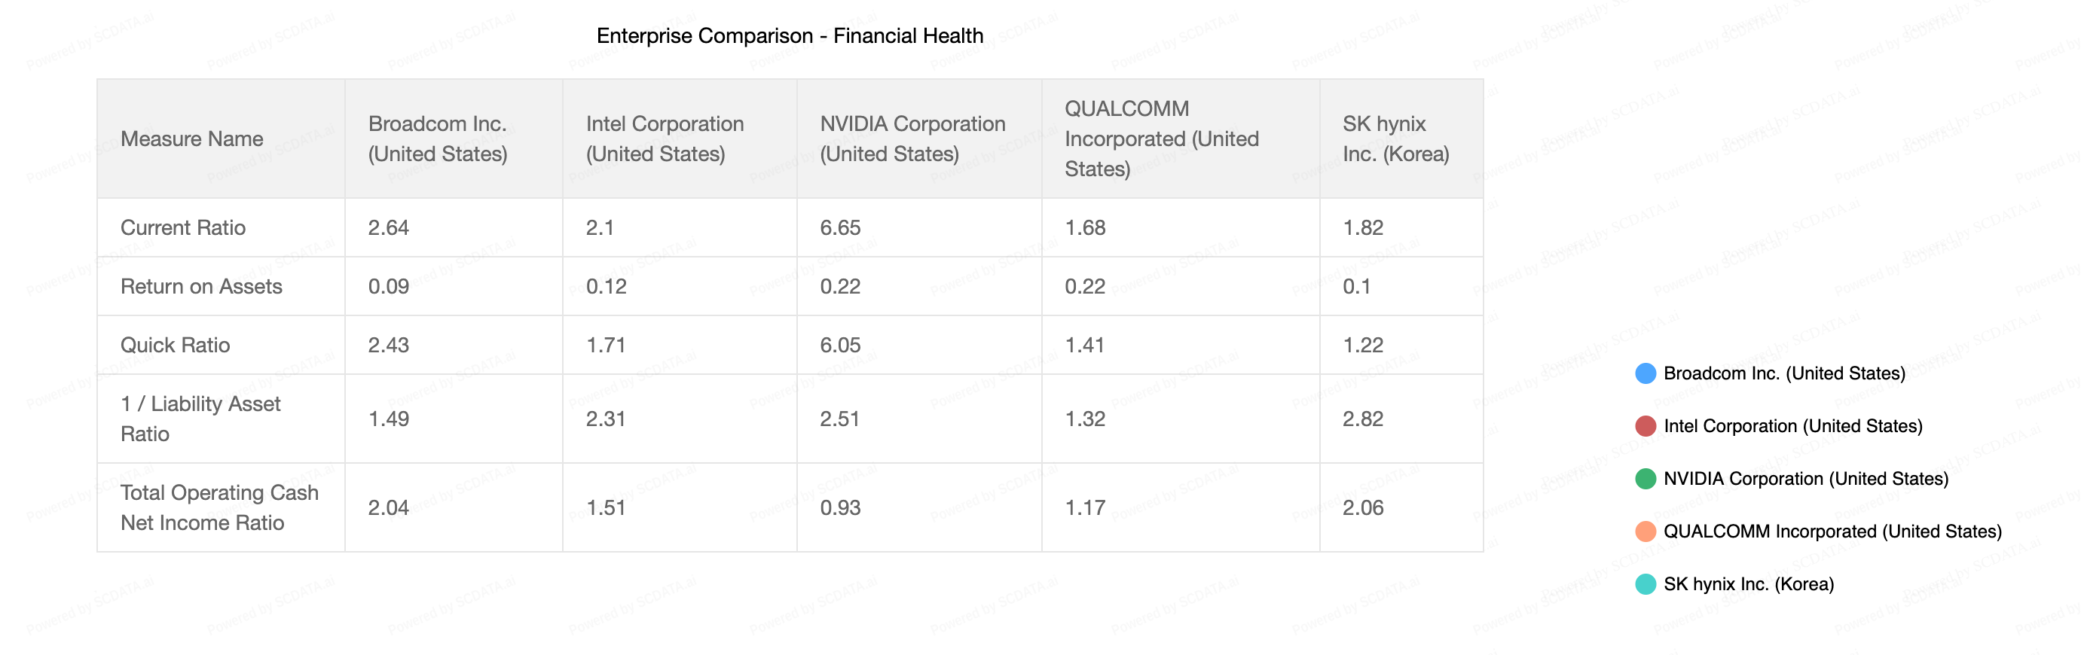The image size is (2081, 667).
Task: Click the teal SK hynix legend dot
Action: [x=1645, y=584]
